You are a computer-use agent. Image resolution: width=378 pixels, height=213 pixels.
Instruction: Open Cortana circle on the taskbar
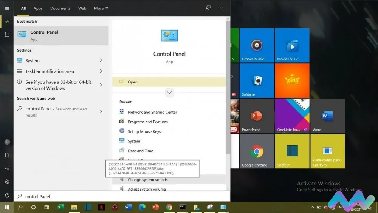tap(34, 207)
